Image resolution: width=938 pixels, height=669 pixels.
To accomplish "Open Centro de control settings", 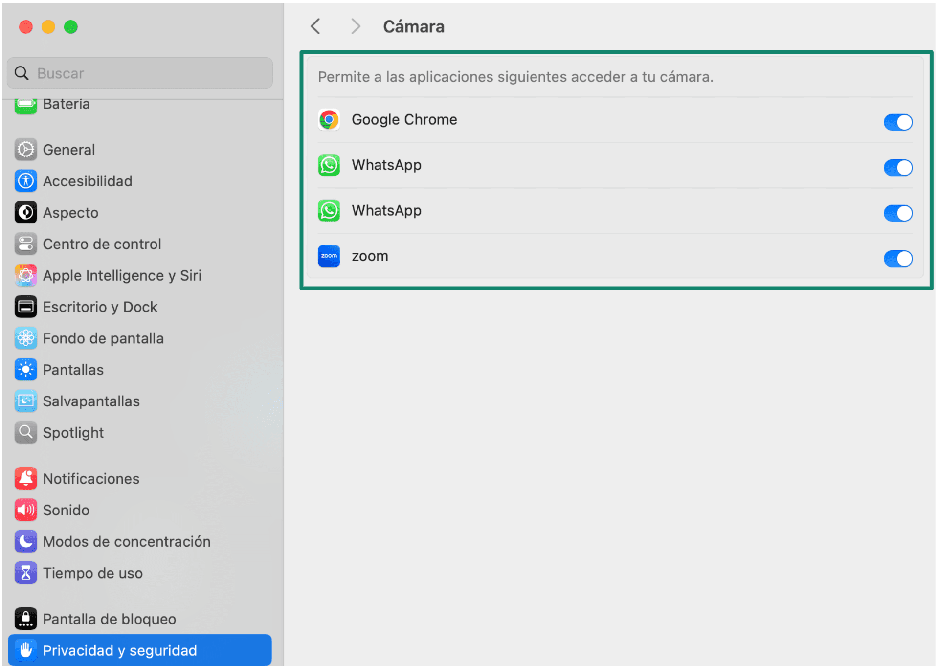I will tap(102, 244).
